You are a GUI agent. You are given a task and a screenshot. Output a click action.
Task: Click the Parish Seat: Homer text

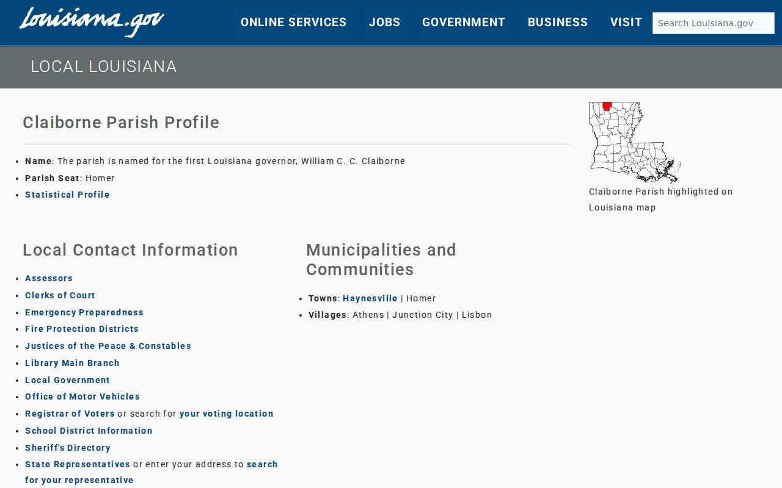click(x=70, y=178)
